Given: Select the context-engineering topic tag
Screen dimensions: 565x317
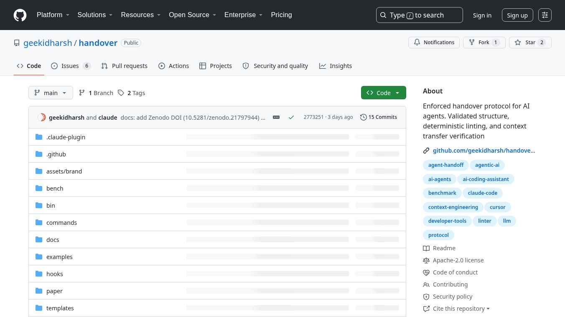Looking at the screenshot, I should coord(453,207).
